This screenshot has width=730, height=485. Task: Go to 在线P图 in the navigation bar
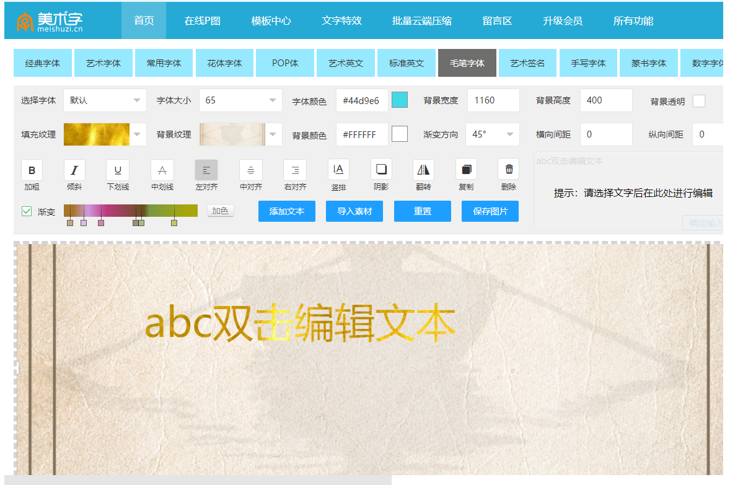tap(203, 21)
